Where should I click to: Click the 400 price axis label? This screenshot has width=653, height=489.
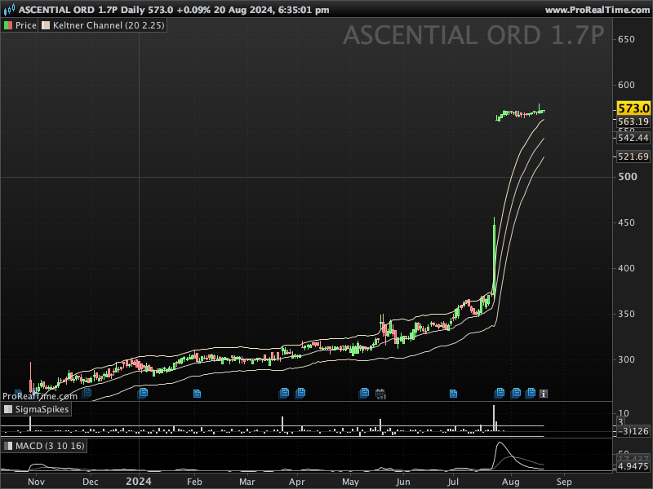coord(626,268)
